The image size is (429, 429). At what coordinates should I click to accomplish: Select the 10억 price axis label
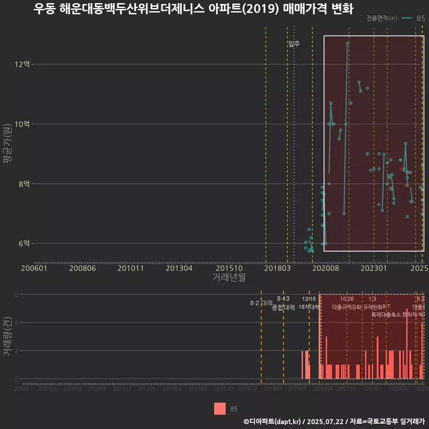[22, 124]
